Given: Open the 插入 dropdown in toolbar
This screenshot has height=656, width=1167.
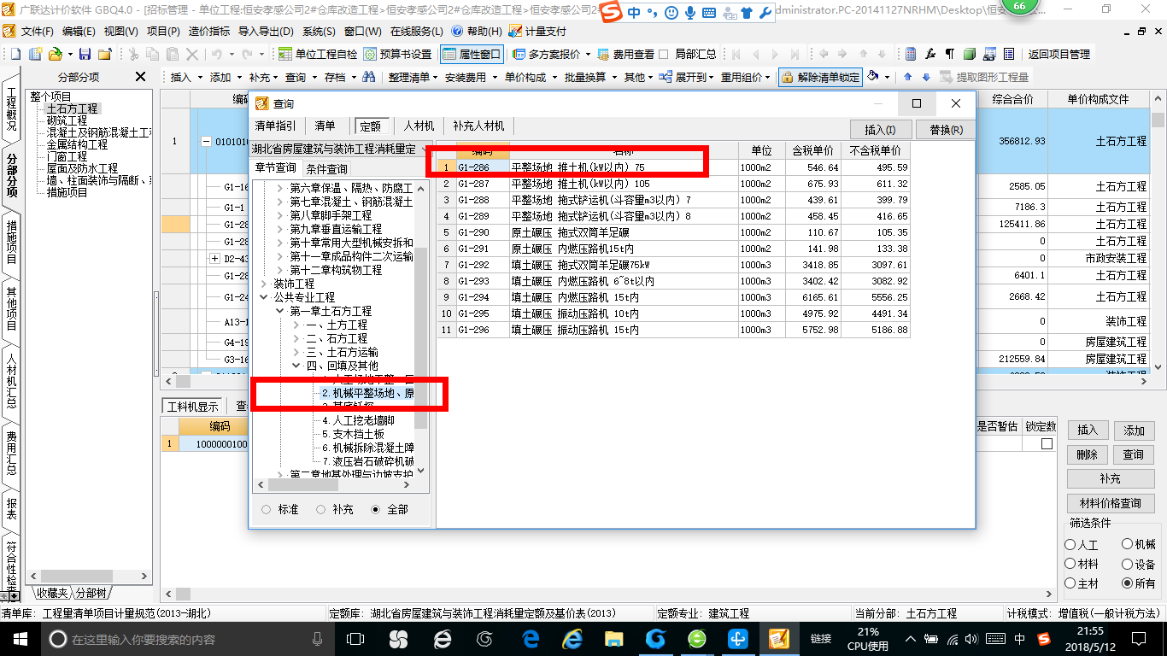Looking at the screenshot, I should point(187,77).
